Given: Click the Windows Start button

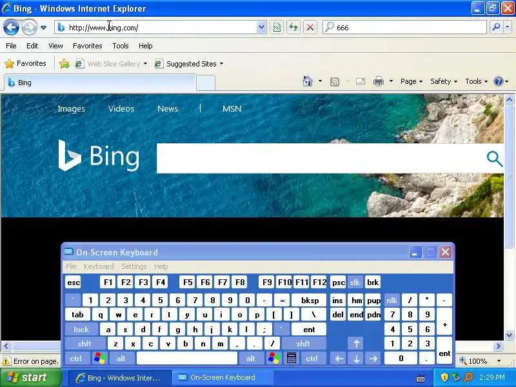Looking at the screenshot, I should 31,377.
